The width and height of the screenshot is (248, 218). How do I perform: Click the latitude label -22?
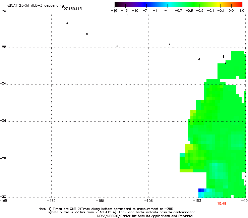point(3,47)
